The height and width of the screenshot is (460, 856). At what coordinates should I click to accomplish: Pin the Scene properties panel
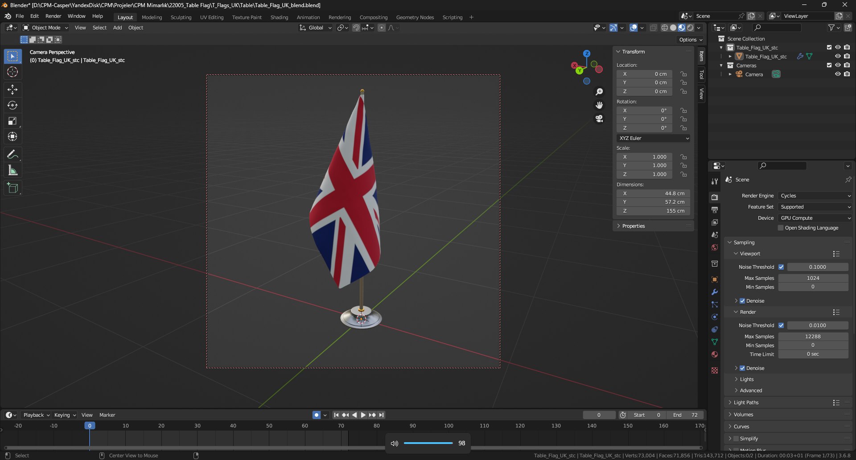(848, 180)
